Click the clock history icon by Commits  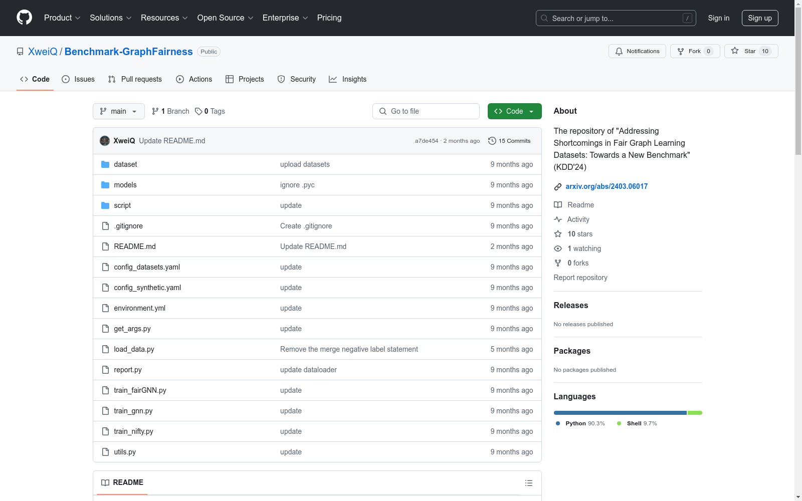coord(492,141)
